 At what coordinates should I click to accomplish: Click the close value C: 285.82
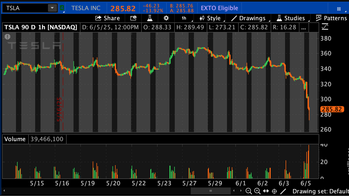tap(254, 27)
